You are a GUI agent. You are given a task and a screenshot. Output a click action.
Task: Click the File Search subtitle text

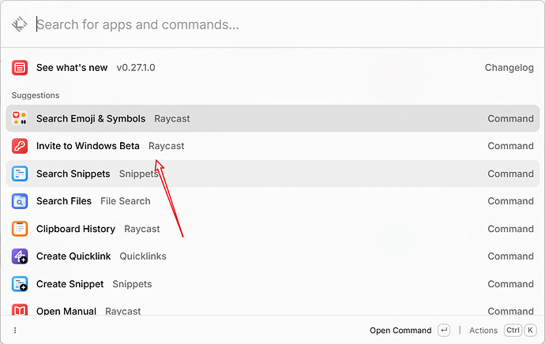click(126, 201)
